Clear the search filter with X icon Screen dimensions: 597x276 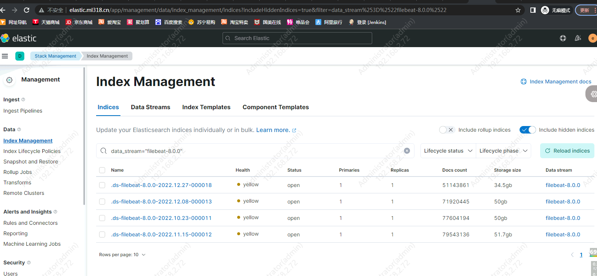click(x=407, y=151)
